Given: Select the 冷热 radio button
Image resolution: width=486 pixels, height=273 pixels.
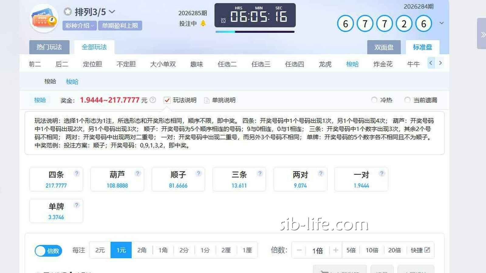Looking at the screenshot, I should 374,100.
